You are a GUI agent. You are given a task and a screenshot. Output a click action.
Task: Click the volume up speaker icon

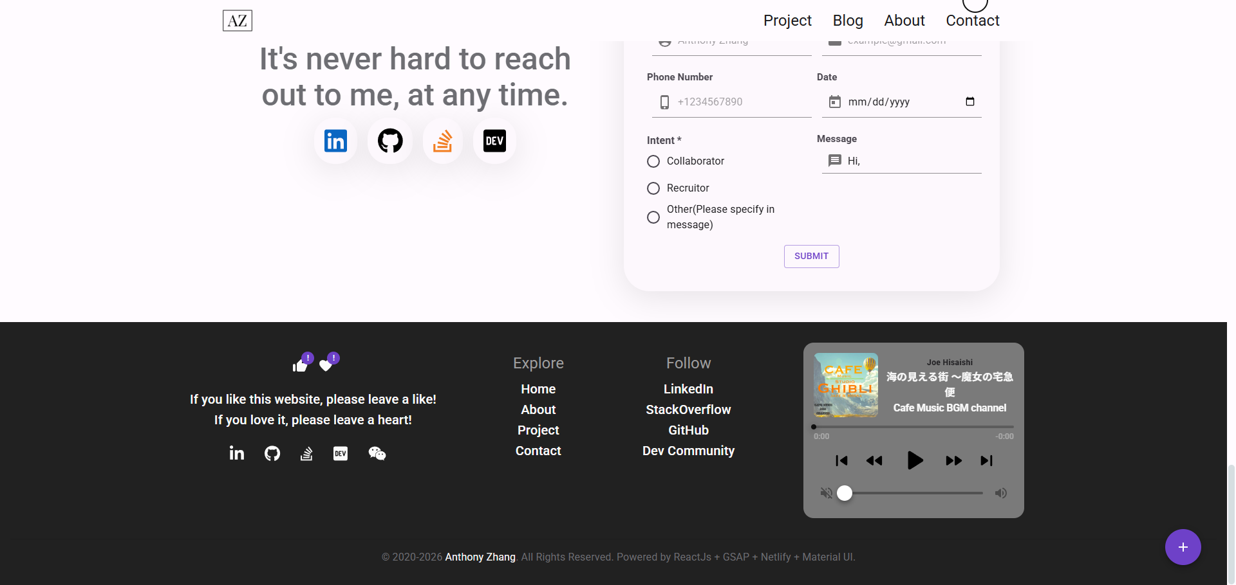coord(1001,493)
